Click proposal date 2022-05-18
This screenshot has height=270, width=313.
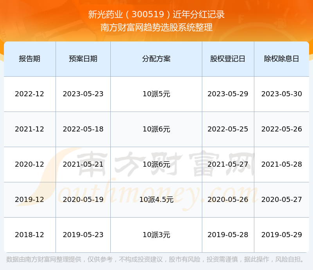click(83, 129)
